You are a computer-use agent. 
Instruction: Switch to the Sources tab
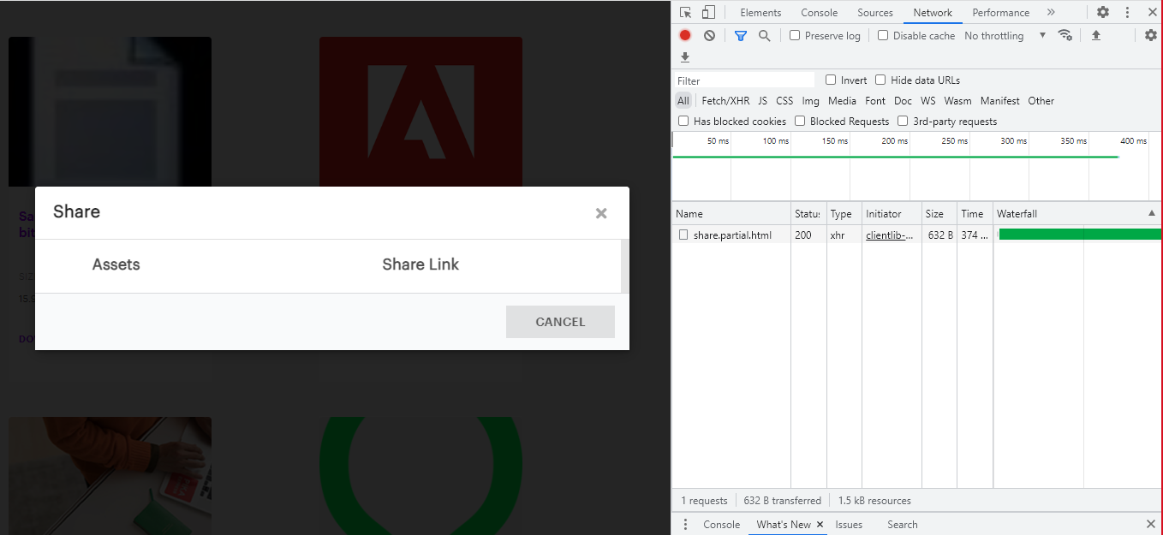(875, 12)
